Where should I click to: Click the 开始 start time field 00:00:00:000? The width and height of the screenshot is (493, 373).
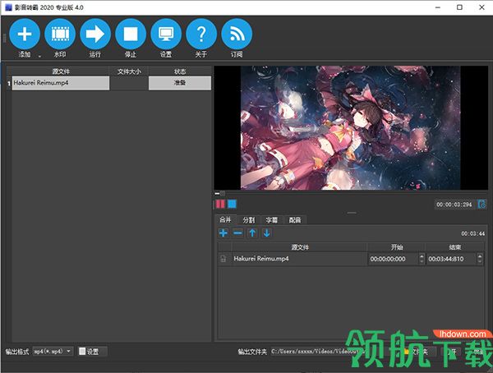coord(394,259)
